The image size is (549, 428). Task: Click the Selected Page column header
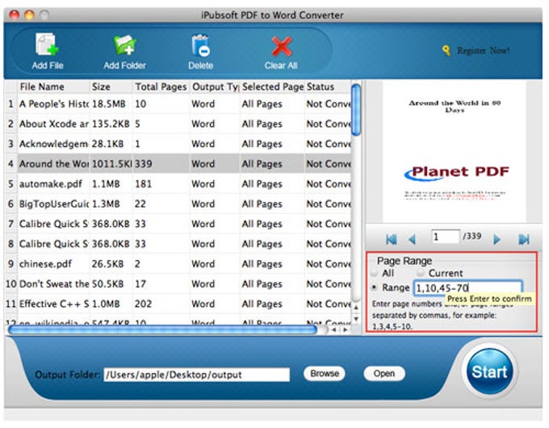click(x=272, y=87)
